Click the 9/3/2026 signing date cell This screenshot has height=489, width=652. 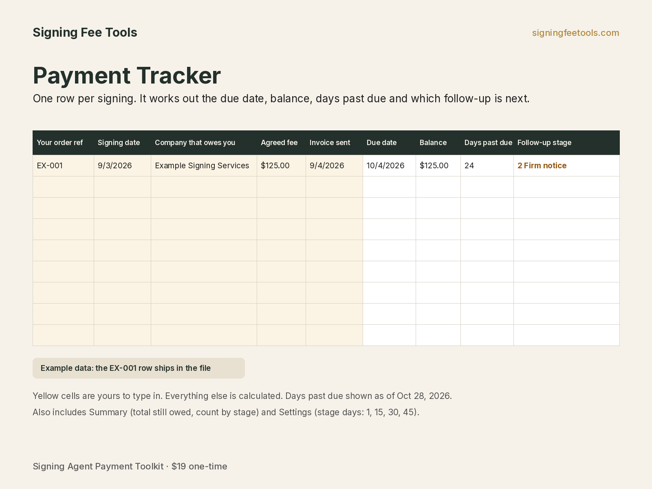[122, 165]
